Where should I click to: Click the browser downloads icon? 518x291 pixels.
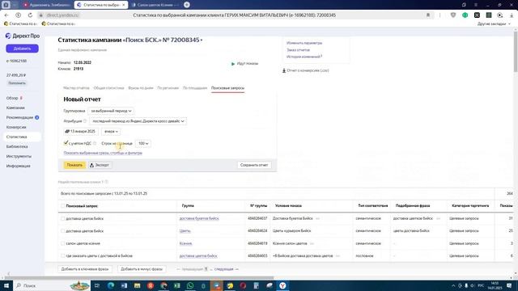[512, 15]
